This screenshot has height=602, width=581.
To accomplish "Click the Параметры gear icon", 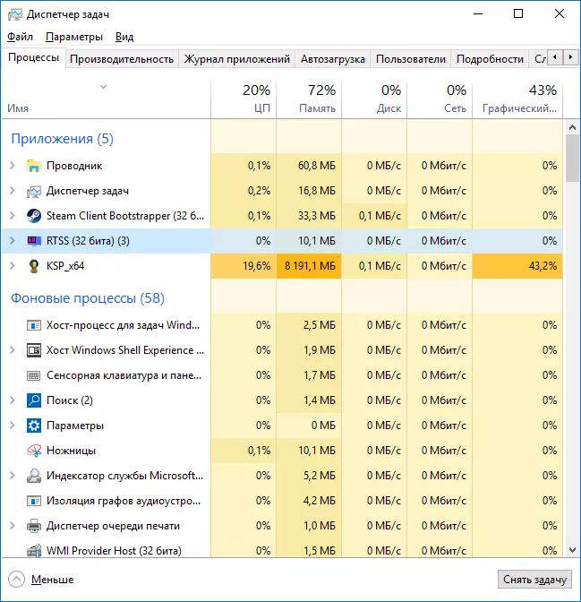I will click(x=34, y=426).
